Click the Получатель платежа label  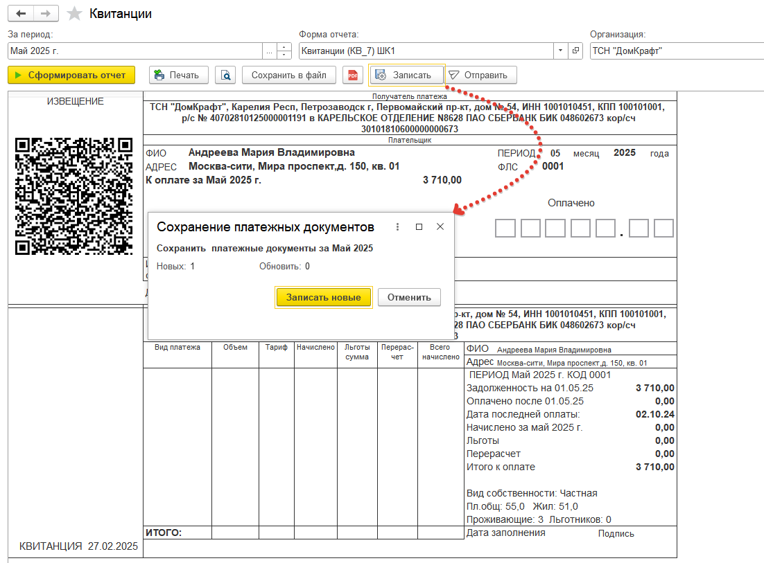[410, 96]
